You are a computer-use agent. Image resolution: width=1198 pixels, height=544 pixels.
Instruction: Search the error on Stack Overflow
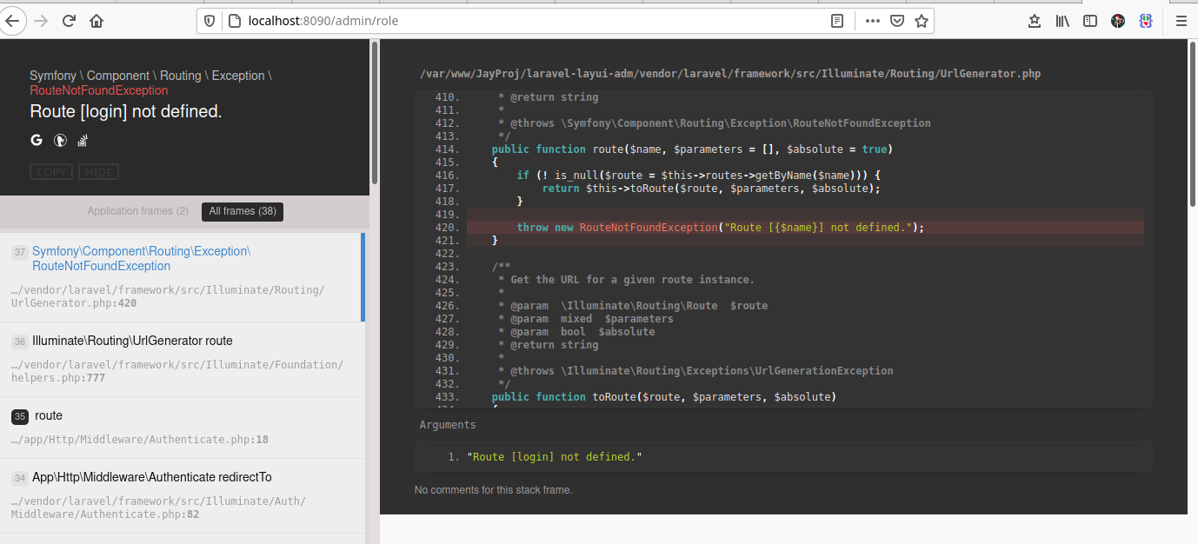tap(82, 140)
